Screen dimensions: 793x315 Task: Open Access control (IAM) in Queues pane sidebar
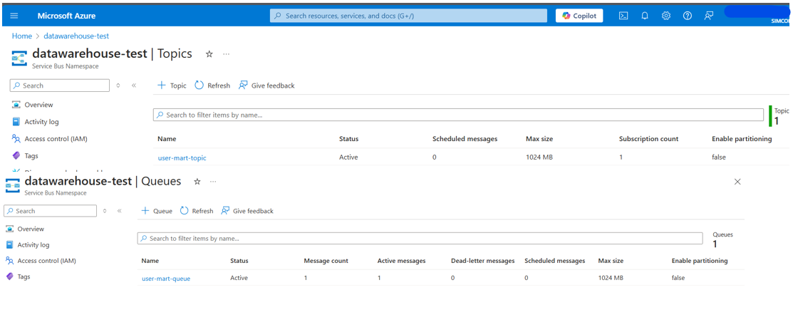click(41, 261)
